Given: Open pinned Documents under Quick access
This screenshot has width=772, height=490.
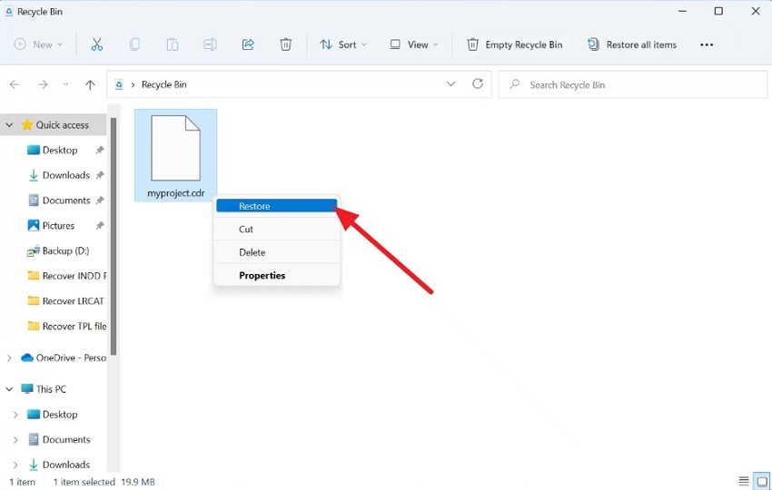Looking at the screenshot, I should [x=66, y=201].
